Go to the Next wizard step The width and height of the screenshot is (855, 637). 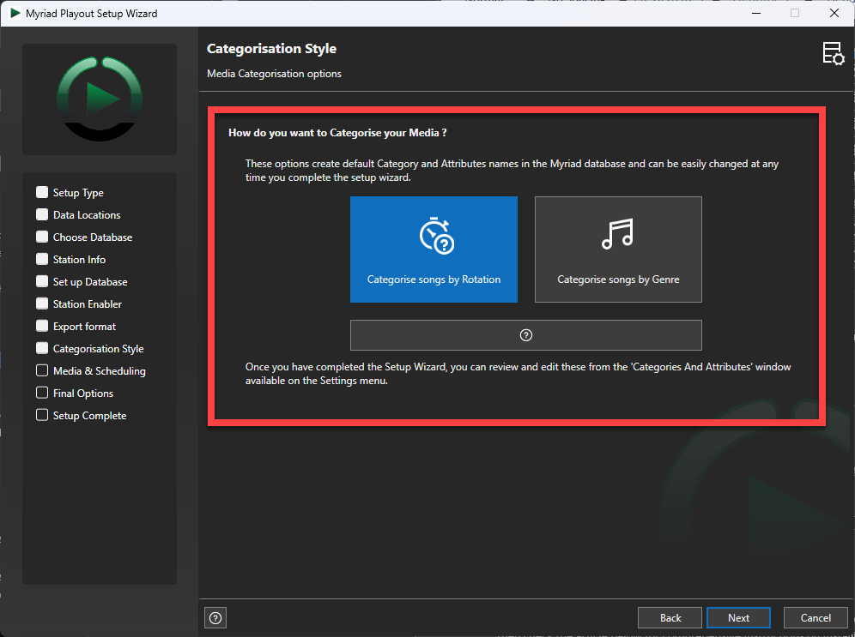pyautogui.click(x=738, y=618)
